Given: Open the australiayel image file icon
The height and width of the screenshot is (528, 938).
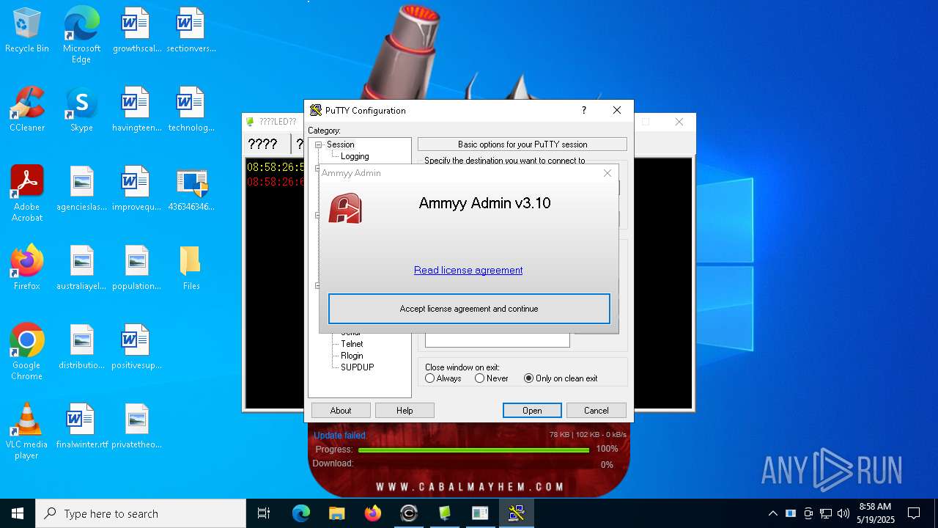Looking at the screenshot, I should point(81,268).
